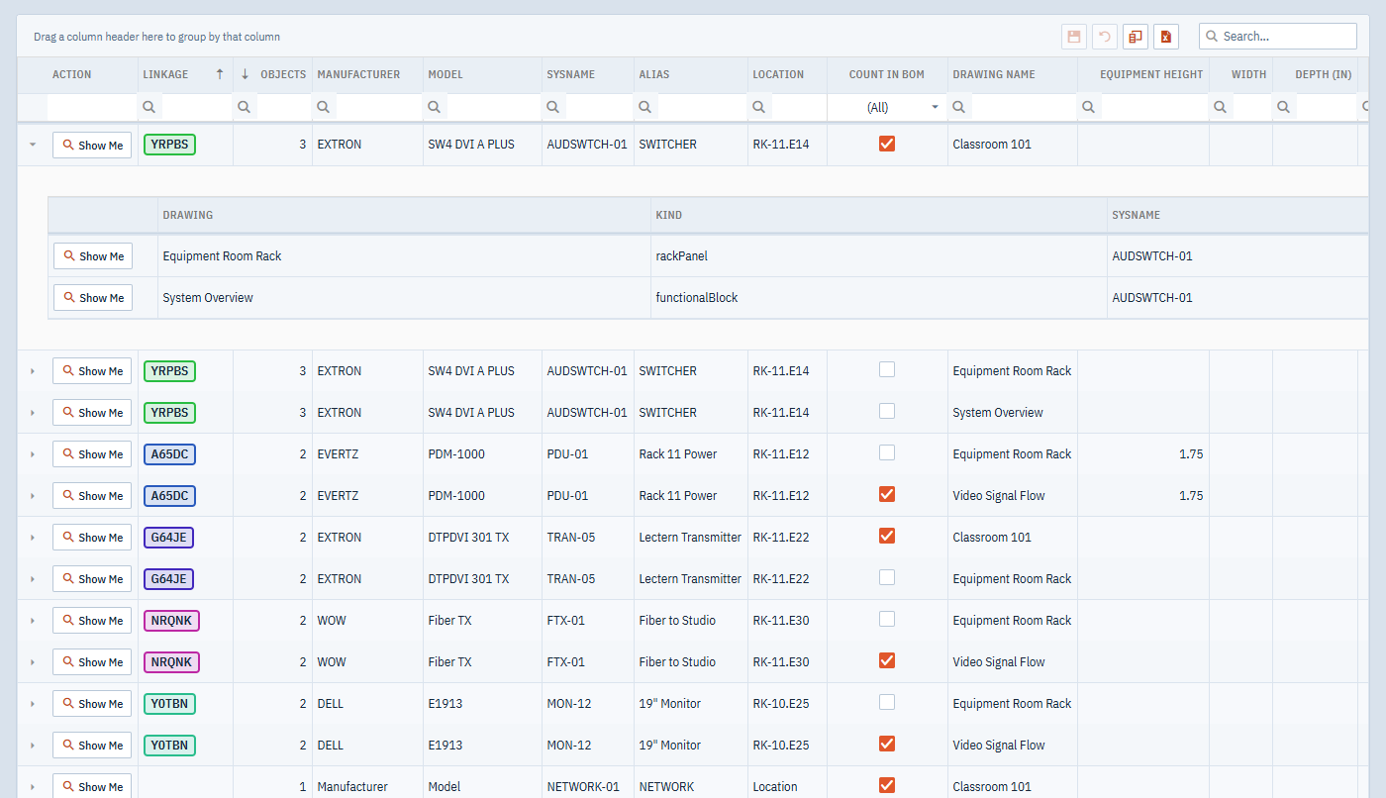This screenshot has height=798, width=1386.
Task: Focus the Search input field
Action: (1278, 37)
